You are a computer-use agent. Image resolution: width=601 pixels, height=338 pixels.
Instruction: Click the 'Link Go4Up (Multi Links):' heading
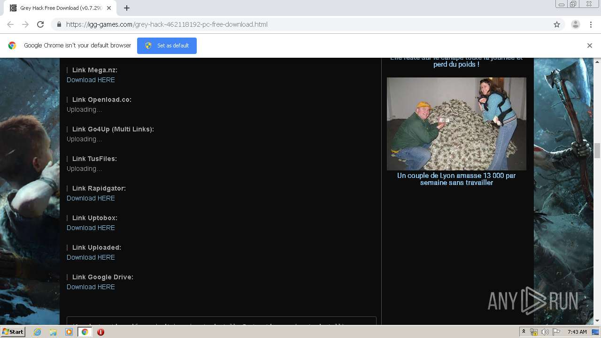113,129
